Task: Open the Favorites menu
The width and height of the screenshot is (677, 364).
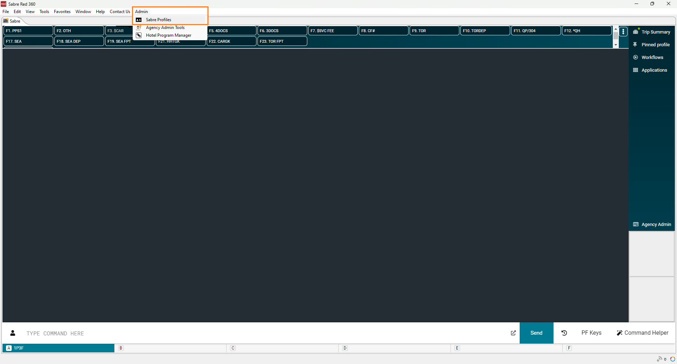Action: (62, 12)
